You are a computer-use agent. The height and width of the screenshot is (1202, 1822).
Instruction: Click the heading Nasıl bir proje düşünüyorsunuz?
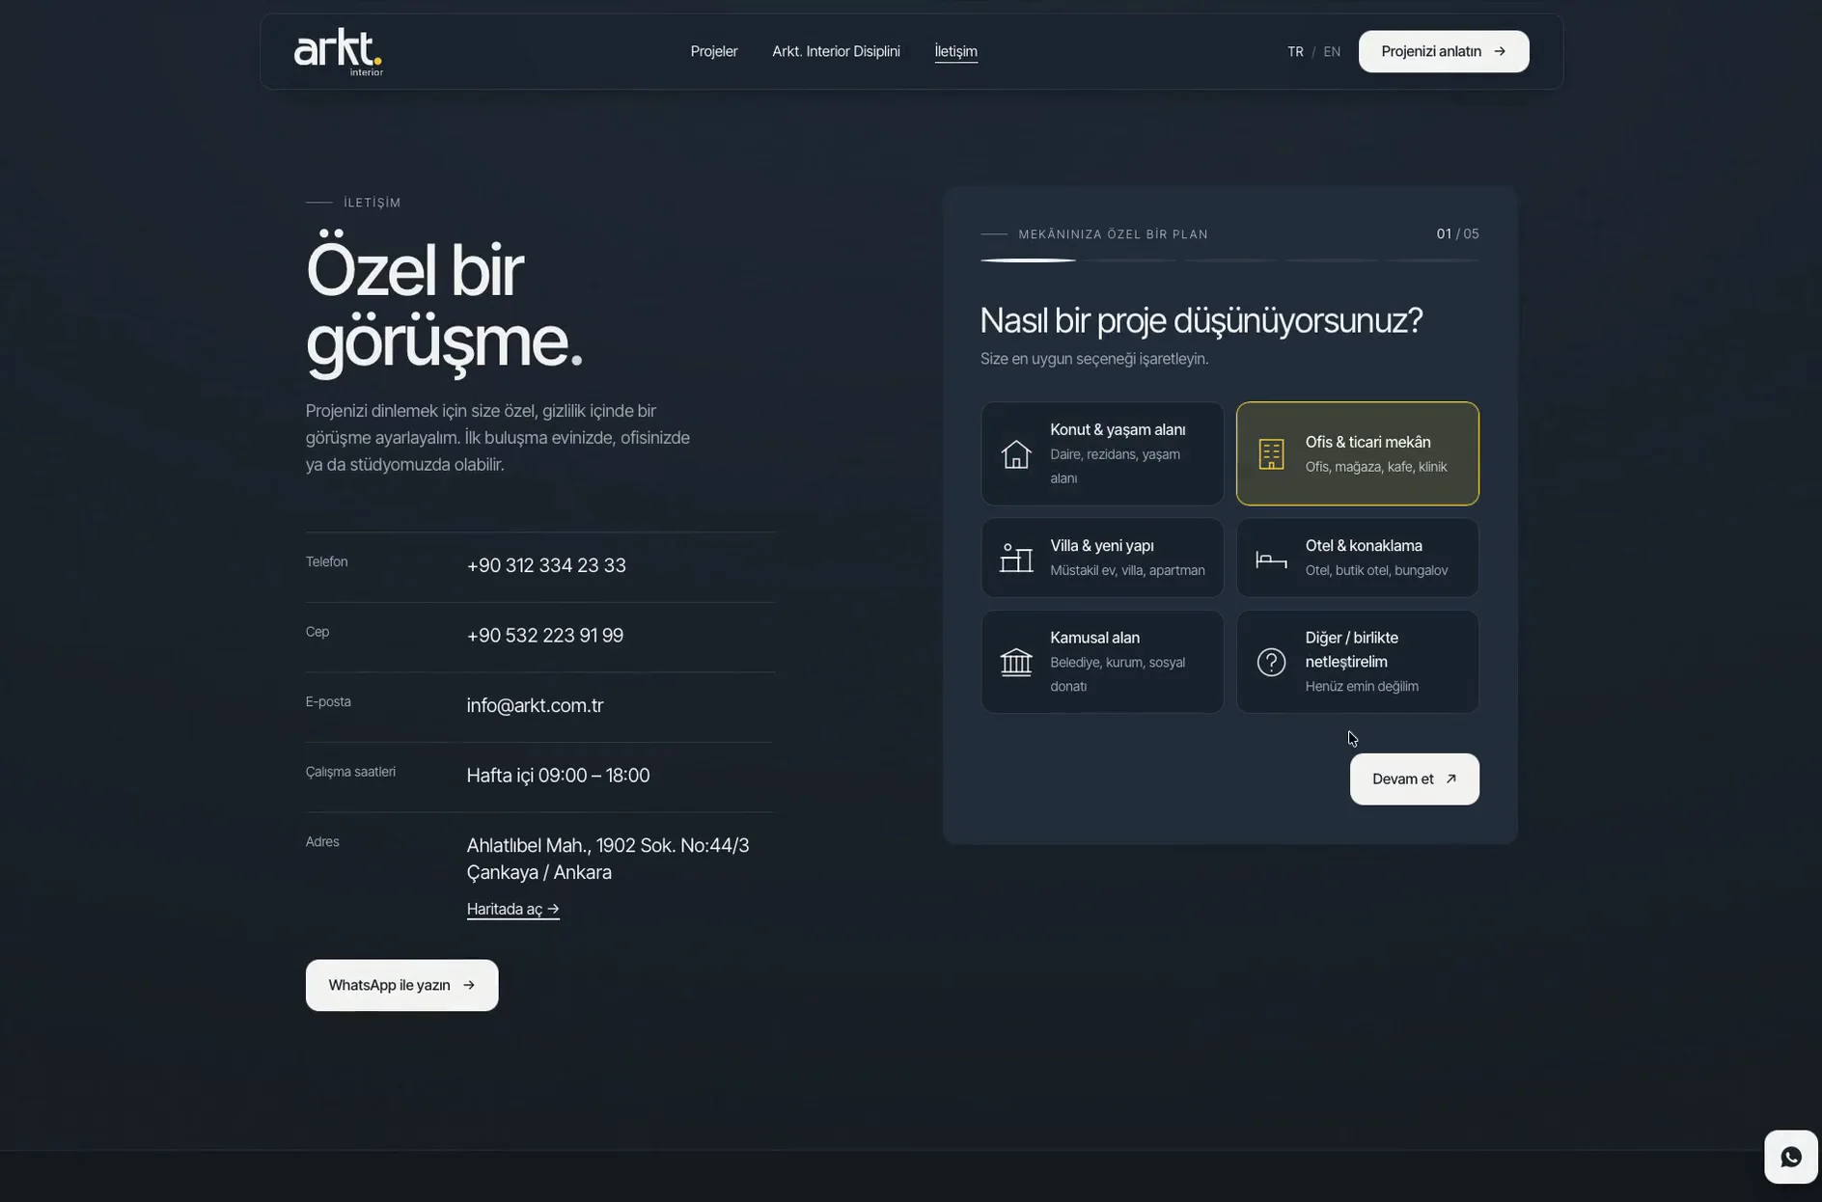(1201, 320)
